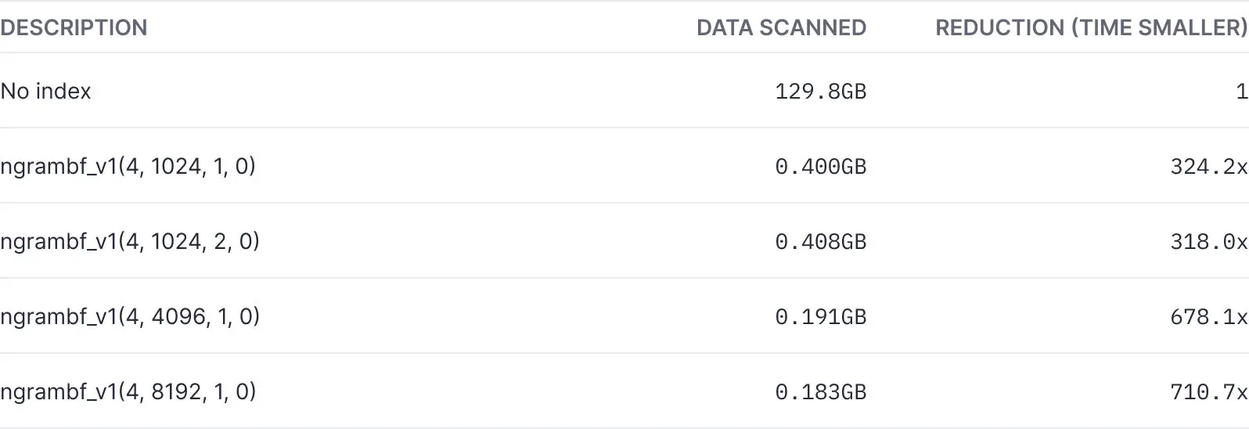This screenshot has width=1249, height=429.
Task: Click the 0.400GB data scanned cell
Action: click(x=820, y=166)
